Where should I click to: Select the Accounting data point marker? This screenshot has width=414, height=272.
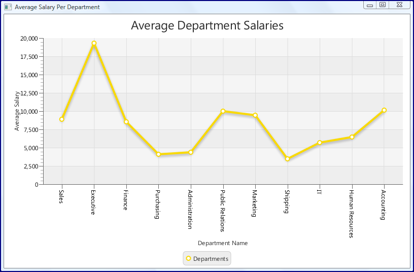tap(384, 110)
